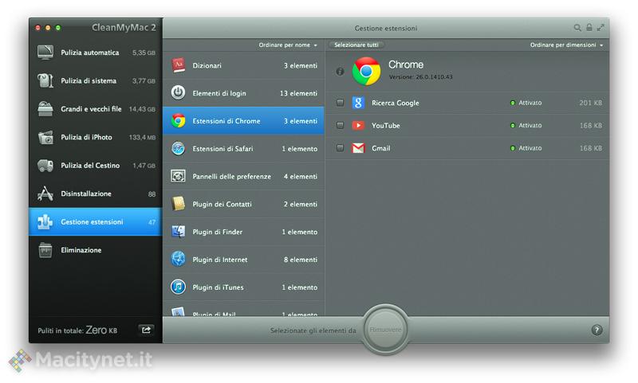Image resolution: width=638 pixels, height=383 pixels.
Task: Click the lock icon in title bar
Action: (x=589, y=28)
